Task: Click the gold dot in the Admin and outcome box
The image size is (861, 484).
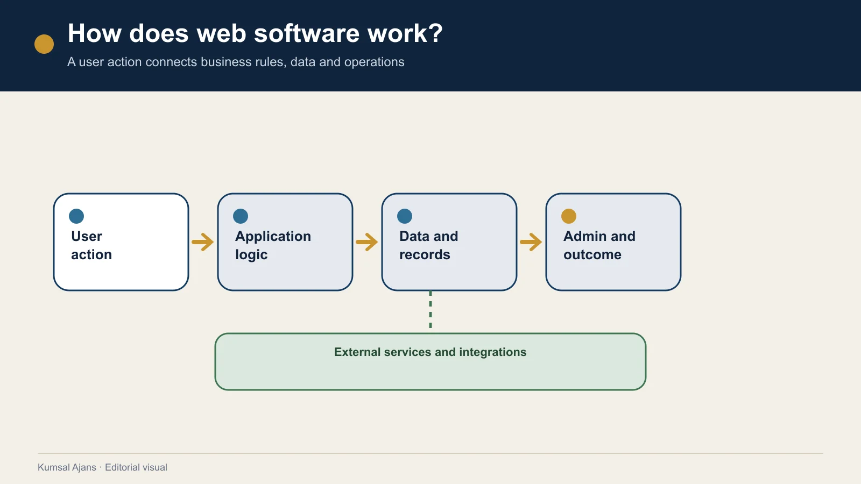Action: pyautogui.click(x=569, y=216)
